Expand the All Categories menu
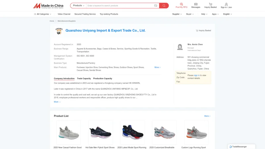 42,14
